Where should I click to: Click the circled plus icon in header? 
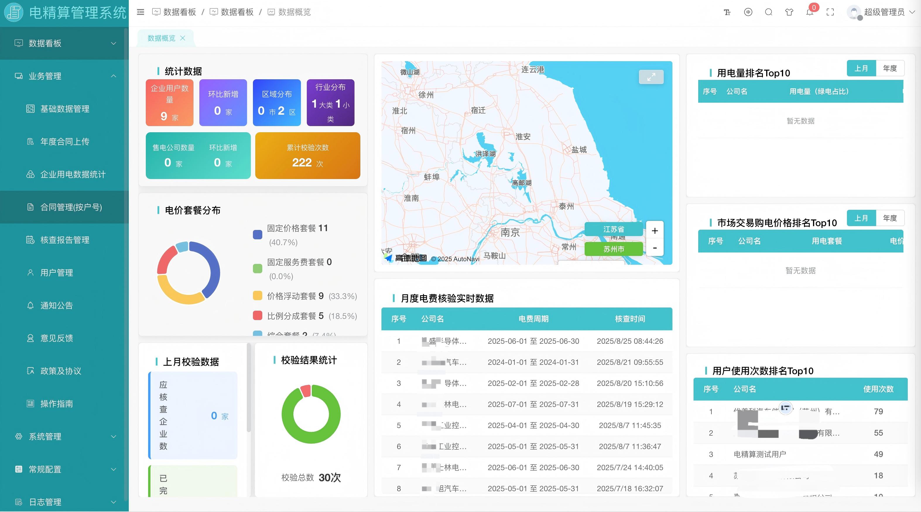[748, 12]
